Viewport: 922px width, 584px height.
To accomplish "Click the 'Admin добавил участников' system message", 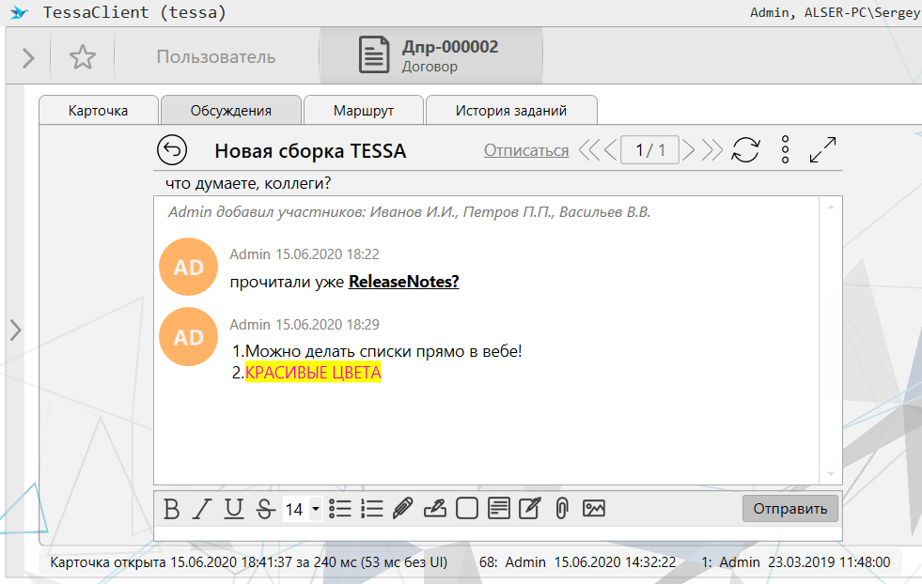I will tap(409, 212).
